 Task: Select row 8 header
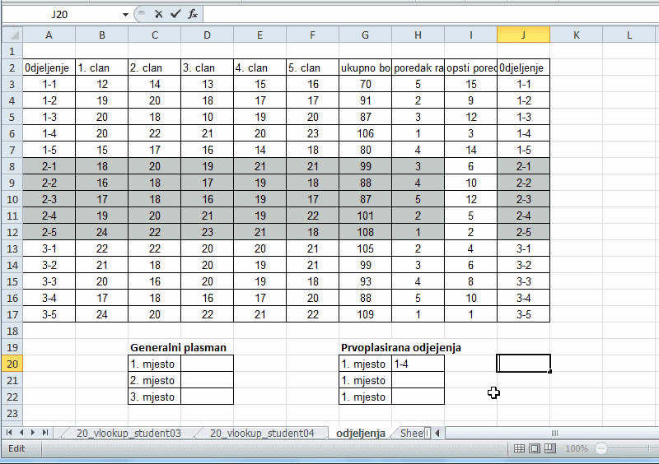(x=11, y=165)
